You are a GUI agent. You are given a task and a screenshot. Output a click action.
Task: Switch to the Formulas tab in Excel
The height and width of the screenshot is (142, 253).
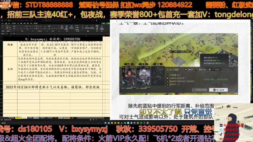[18, 23]
